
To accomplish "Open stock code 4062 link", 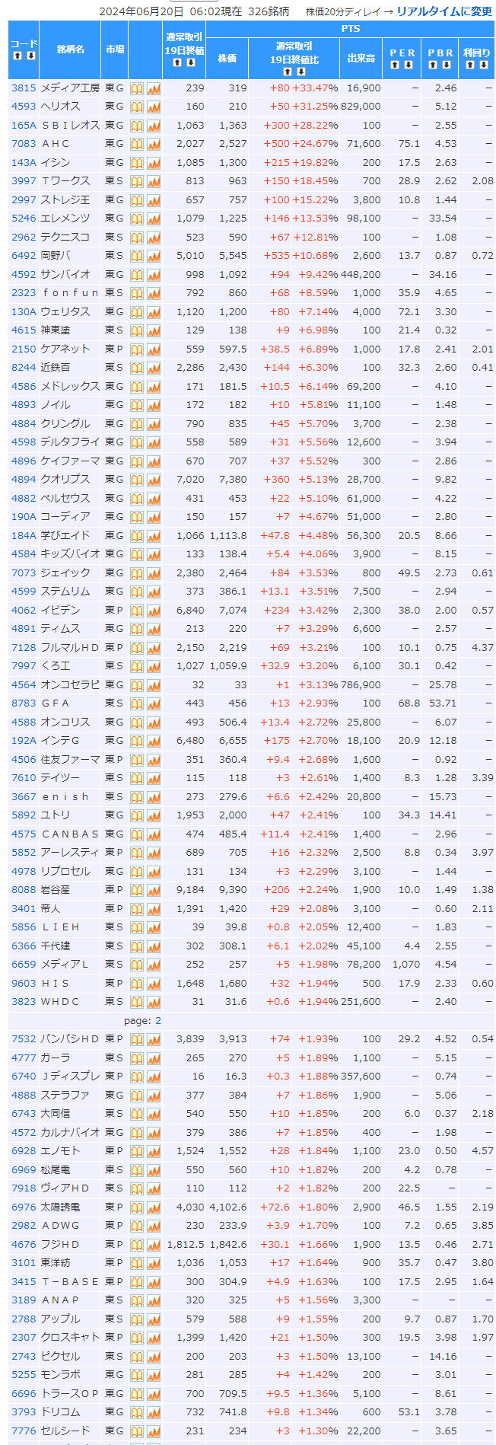I will coord(24,611).
